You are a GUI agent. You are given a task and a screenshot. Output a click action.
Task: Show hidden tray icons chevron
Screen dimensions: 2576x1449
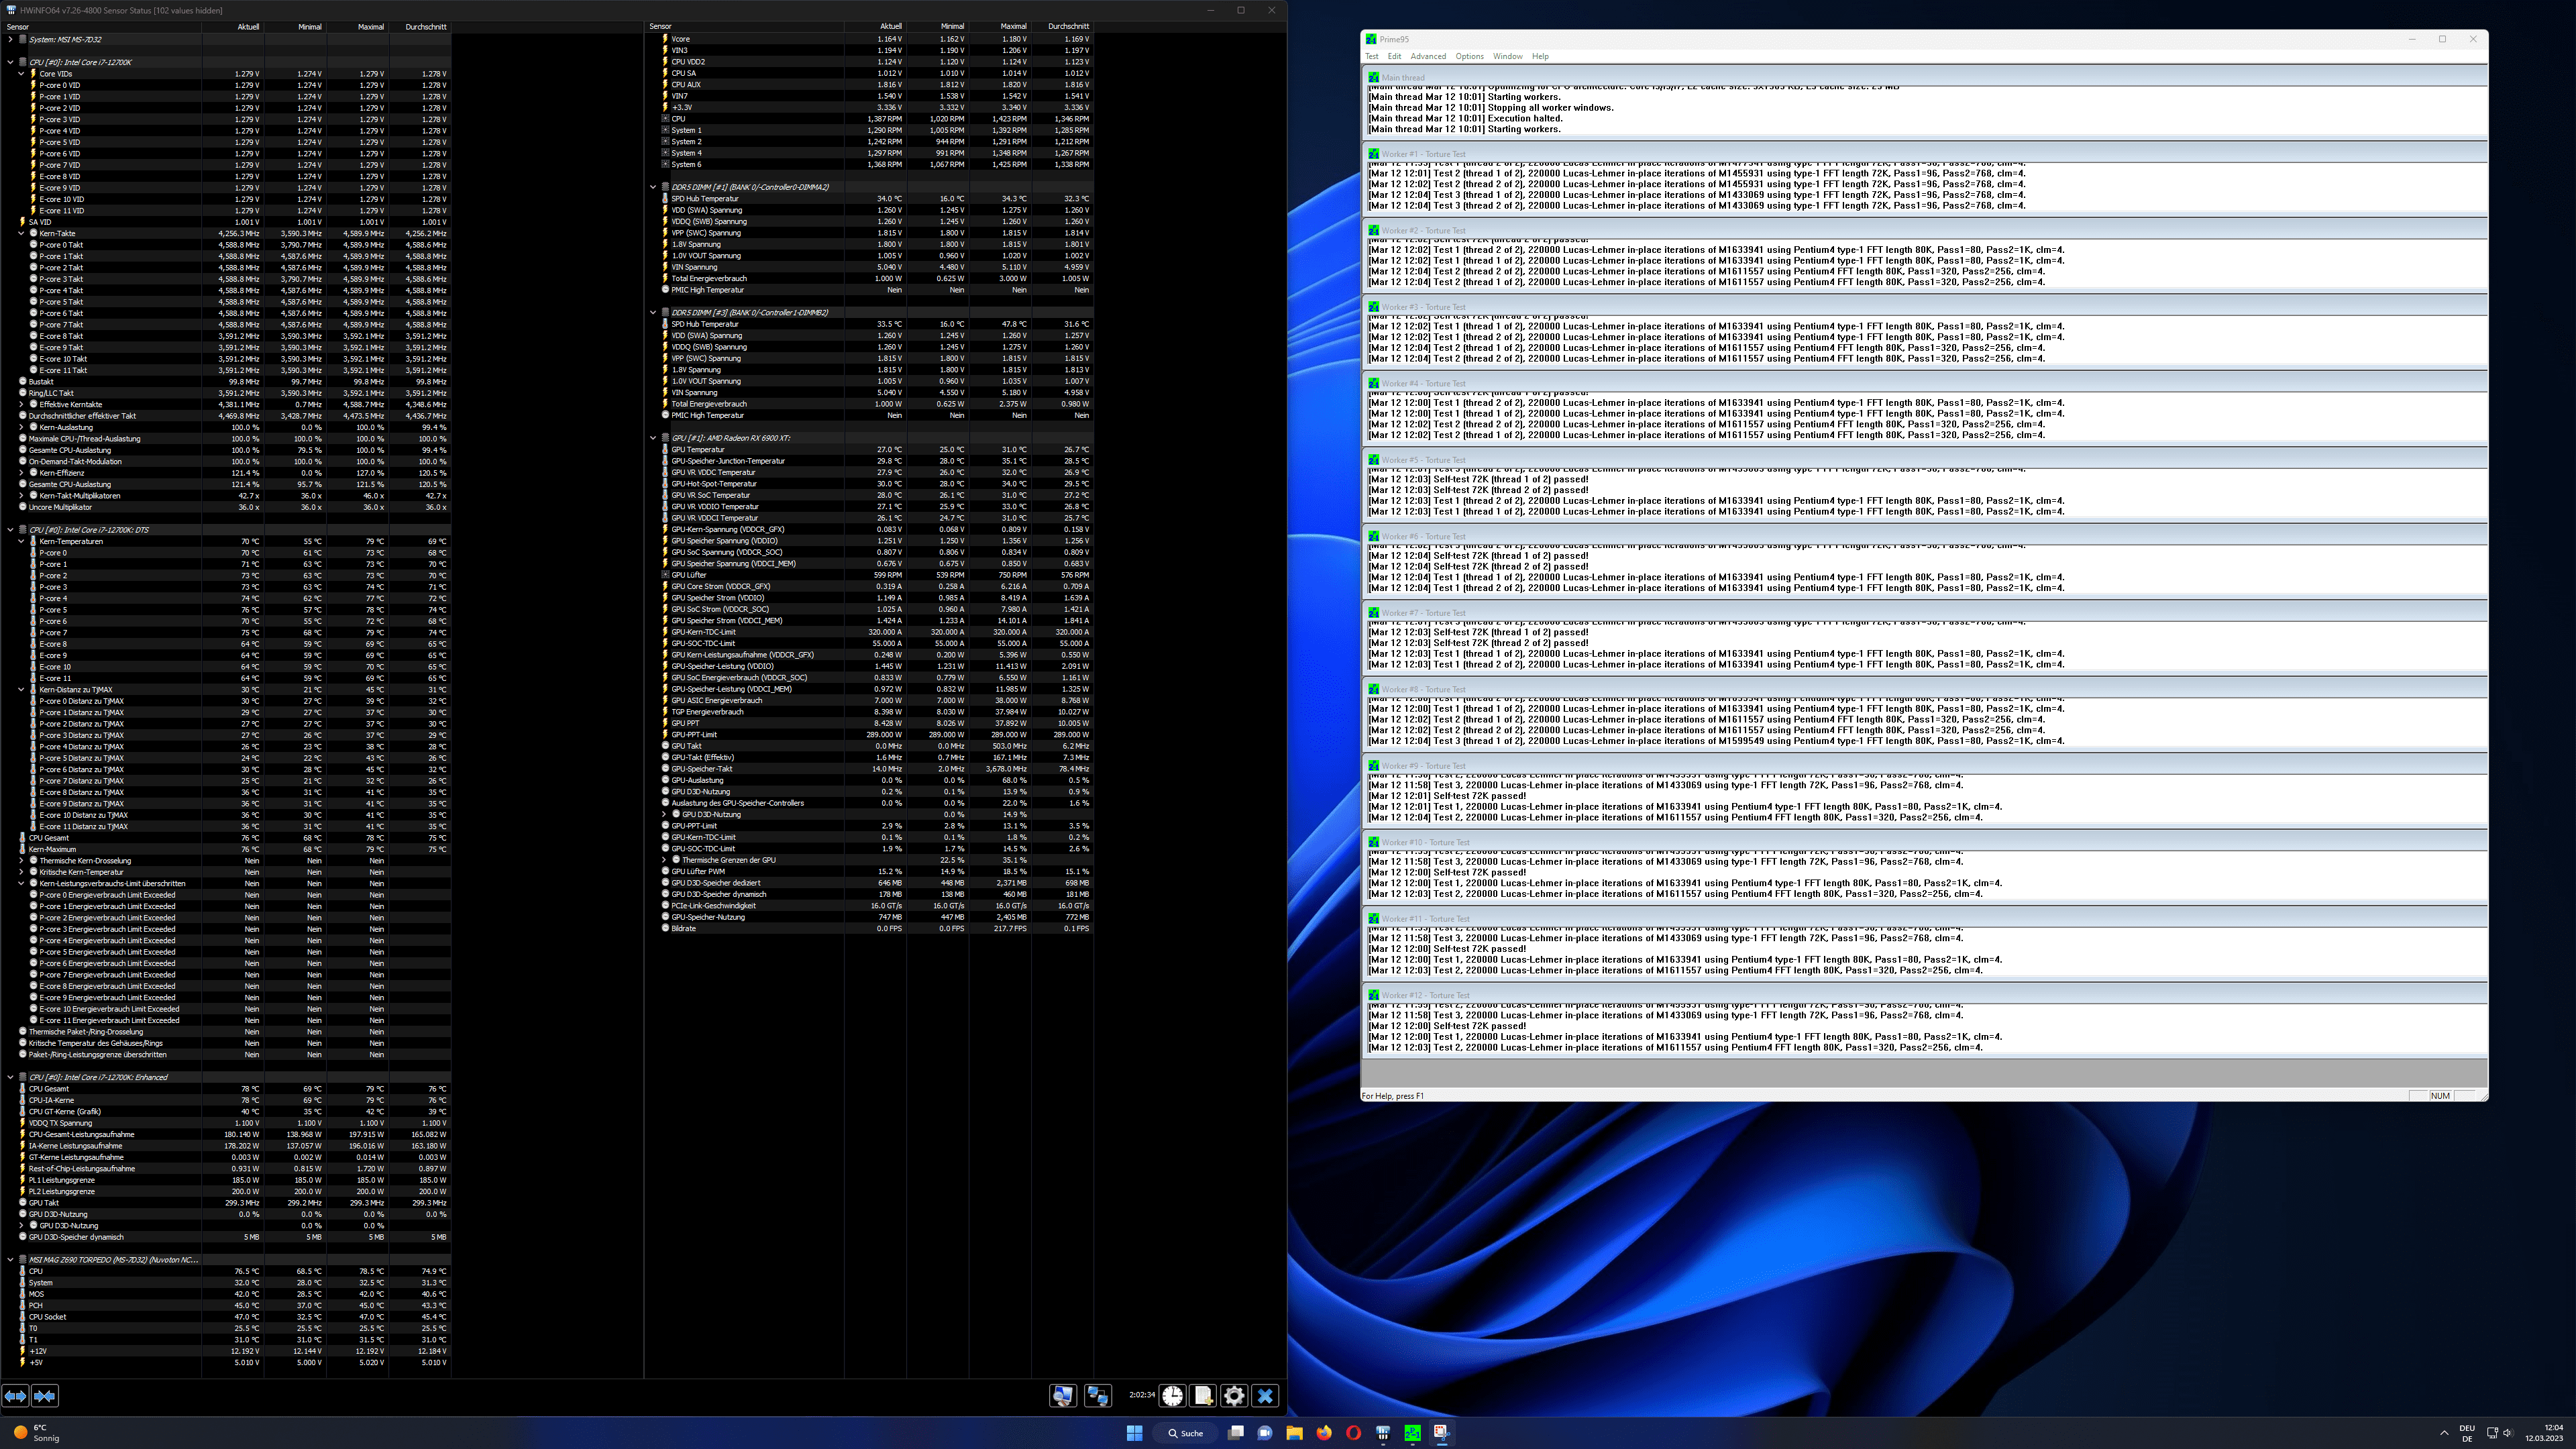(x=2444, y=1433)
